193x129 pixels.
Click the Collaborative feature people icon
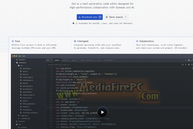click(137, 41)
